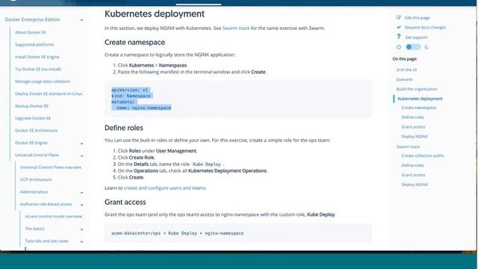Open UCP Architecture page
478x269 pixels.
(x=36, y=179)
